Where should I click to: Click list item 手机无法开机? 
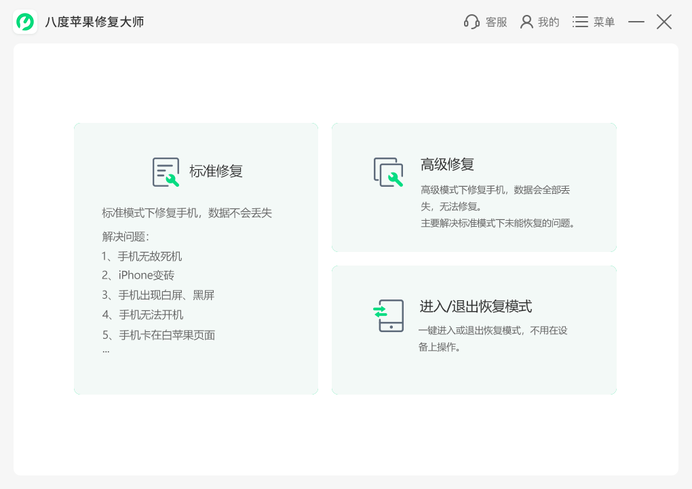click(x=151, y=314)
